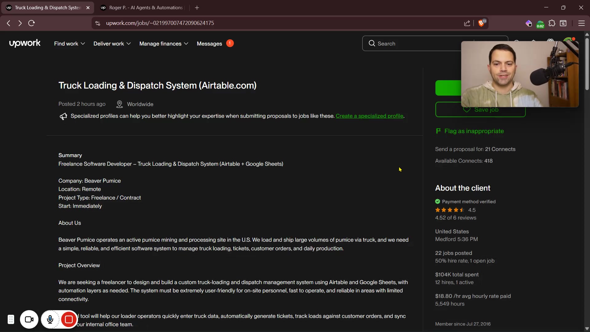The image size is (590, 332).
Task: Click the Upwork logo
Action: (x=25, y=43)
